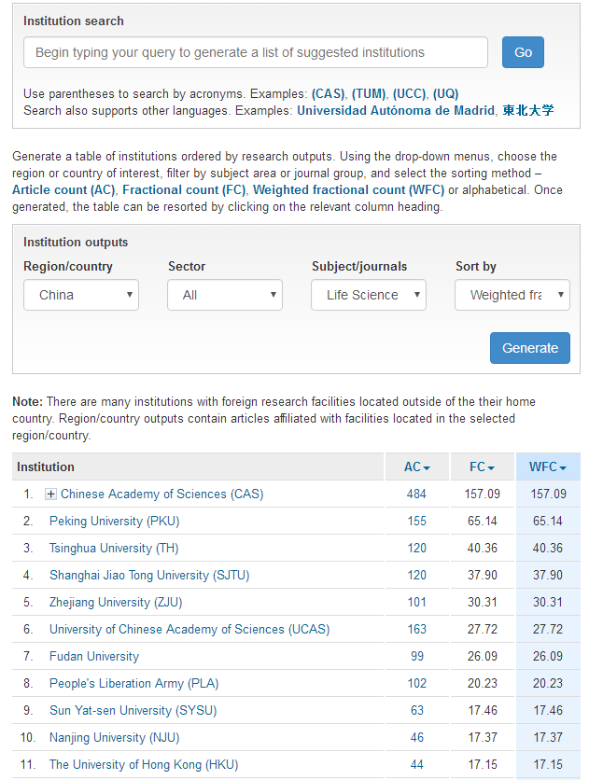Viewport: 589px width, 780px height.
Task: Sort table by AC column header
Action: coord(416,467)
